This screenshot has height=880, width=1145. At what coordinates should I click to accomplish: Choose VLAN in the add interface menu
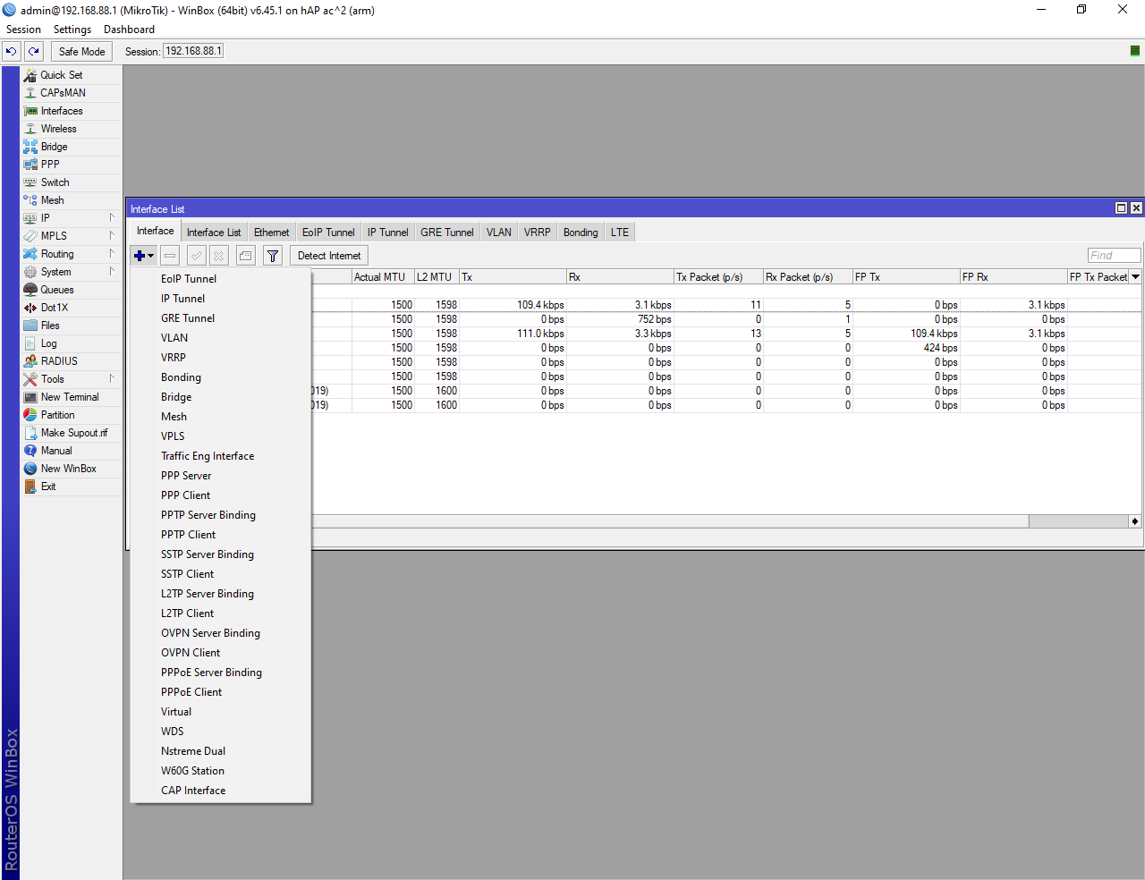click(174, 338)
